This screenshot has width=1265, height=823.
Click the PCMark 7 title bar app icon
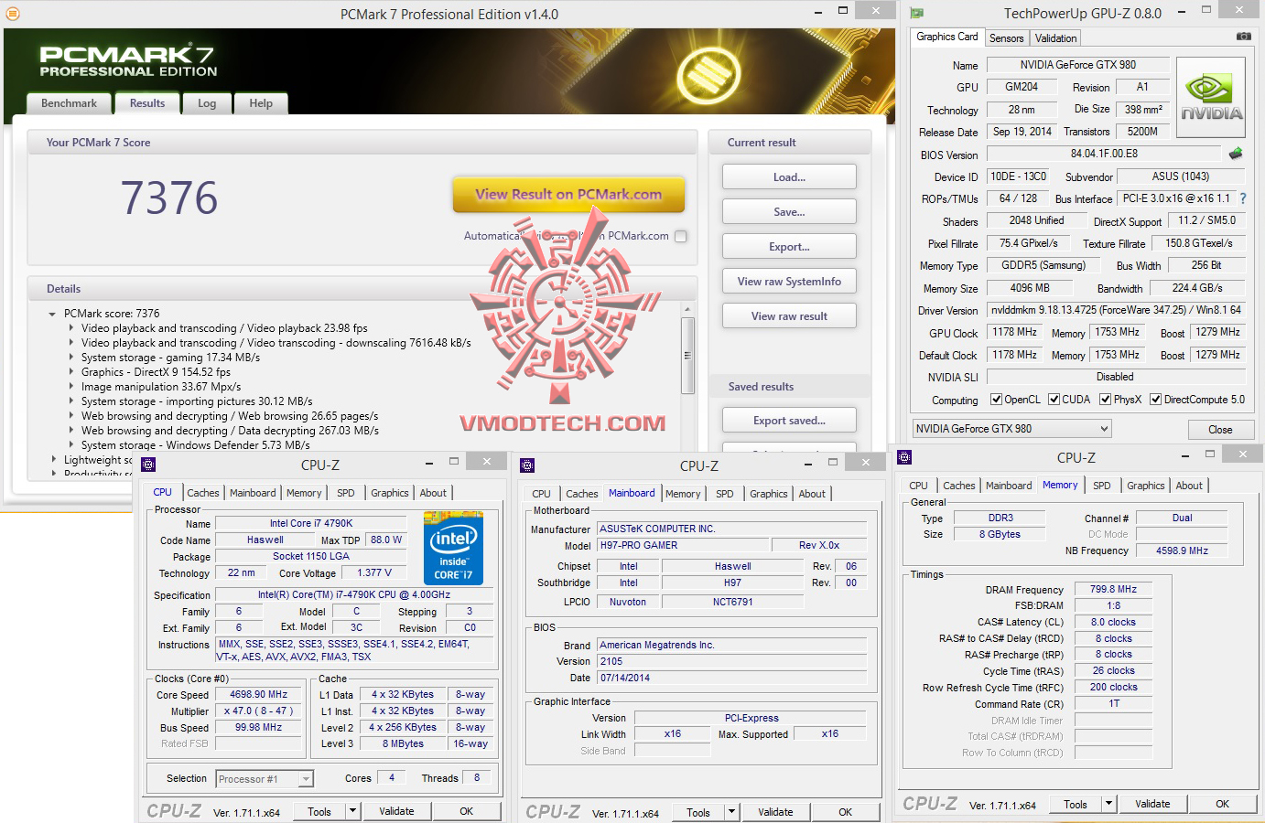point(12,14)
